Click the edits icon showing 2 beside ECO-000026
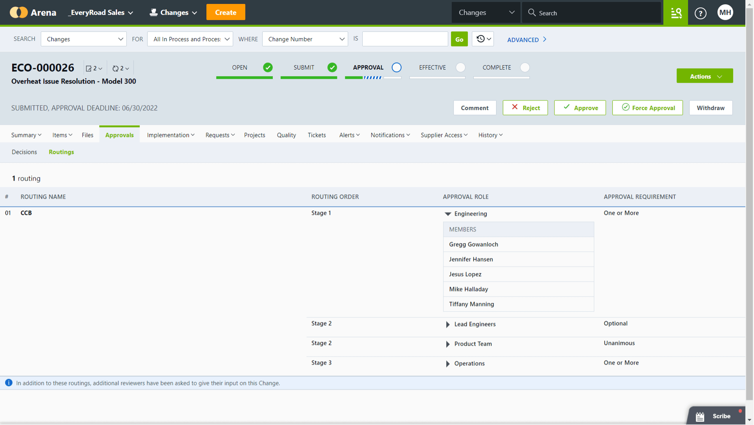Image resolution: width=754 pixels, height=425 pixels. [93, 68]
